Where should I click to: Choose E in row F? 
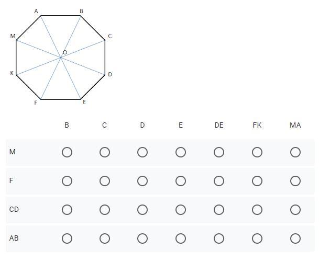click(x=181, y=181)
